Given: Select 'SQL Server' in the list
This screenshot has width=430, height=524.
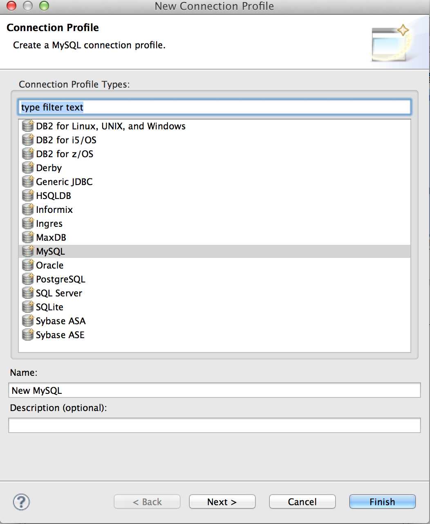Looking at the screenshot, I should tap(59, 293).
